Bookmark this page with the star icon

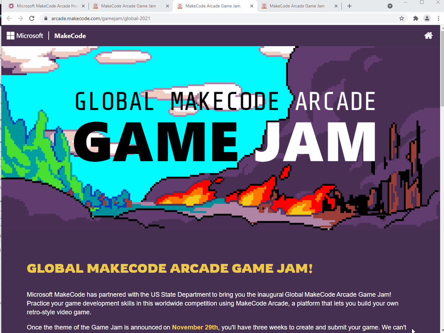pos(401,18)
